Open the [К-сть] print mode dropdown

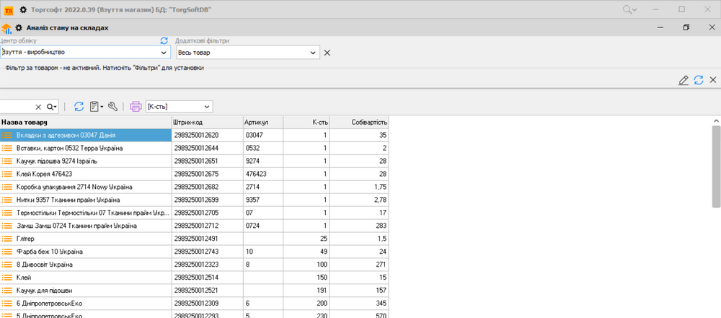click(207, 107)
